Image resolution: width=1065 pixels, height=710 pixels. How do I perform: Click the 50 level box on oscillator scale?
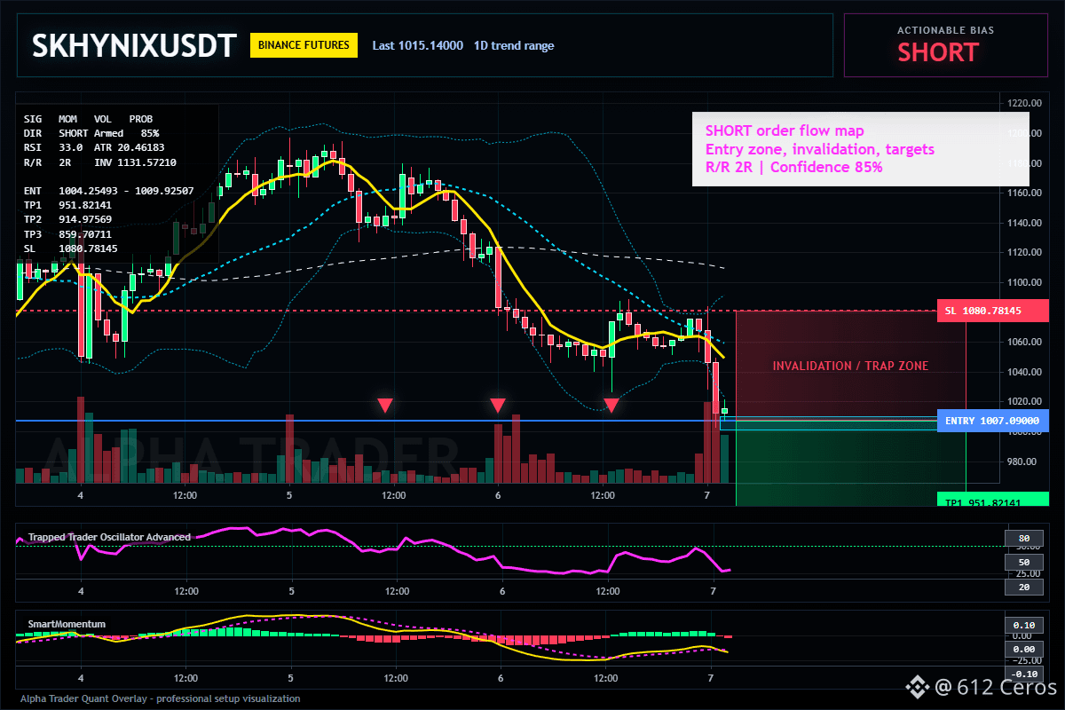[x=1023, y=562]
